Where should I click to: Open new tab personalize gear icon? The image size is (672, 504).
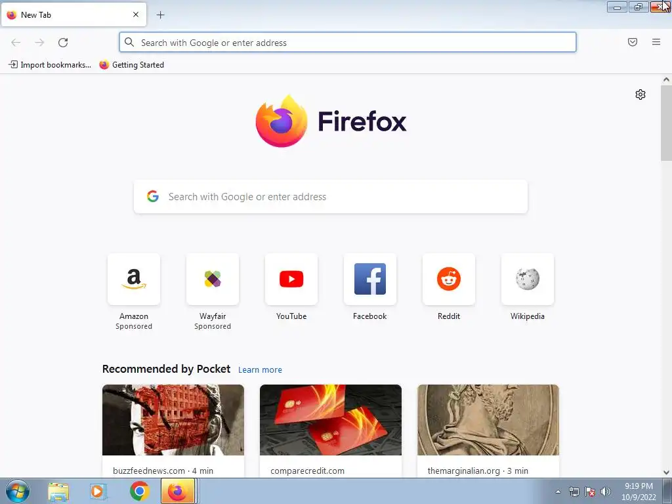pyautogui.click(x=640, y=94)
